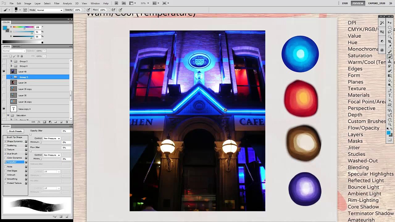Switch to the Masks tab
395x222 pixels.
(x=17, y=47)
